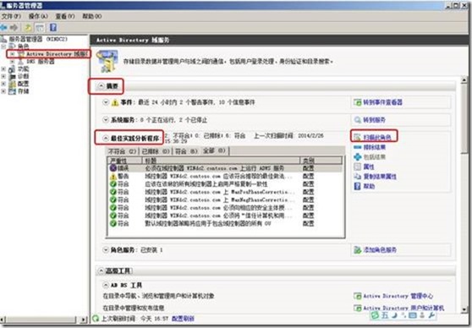472x328 pixels.
Task: Click the Up one level toolbar icon
Action: click(x=28, y=28)
